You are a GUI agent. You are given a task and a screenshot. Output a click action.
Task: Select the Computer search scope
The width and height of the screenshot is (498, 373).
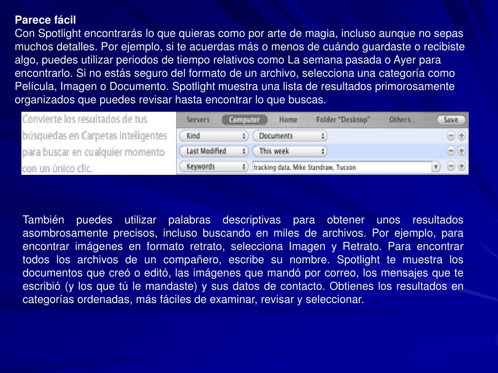click(245, 119)
